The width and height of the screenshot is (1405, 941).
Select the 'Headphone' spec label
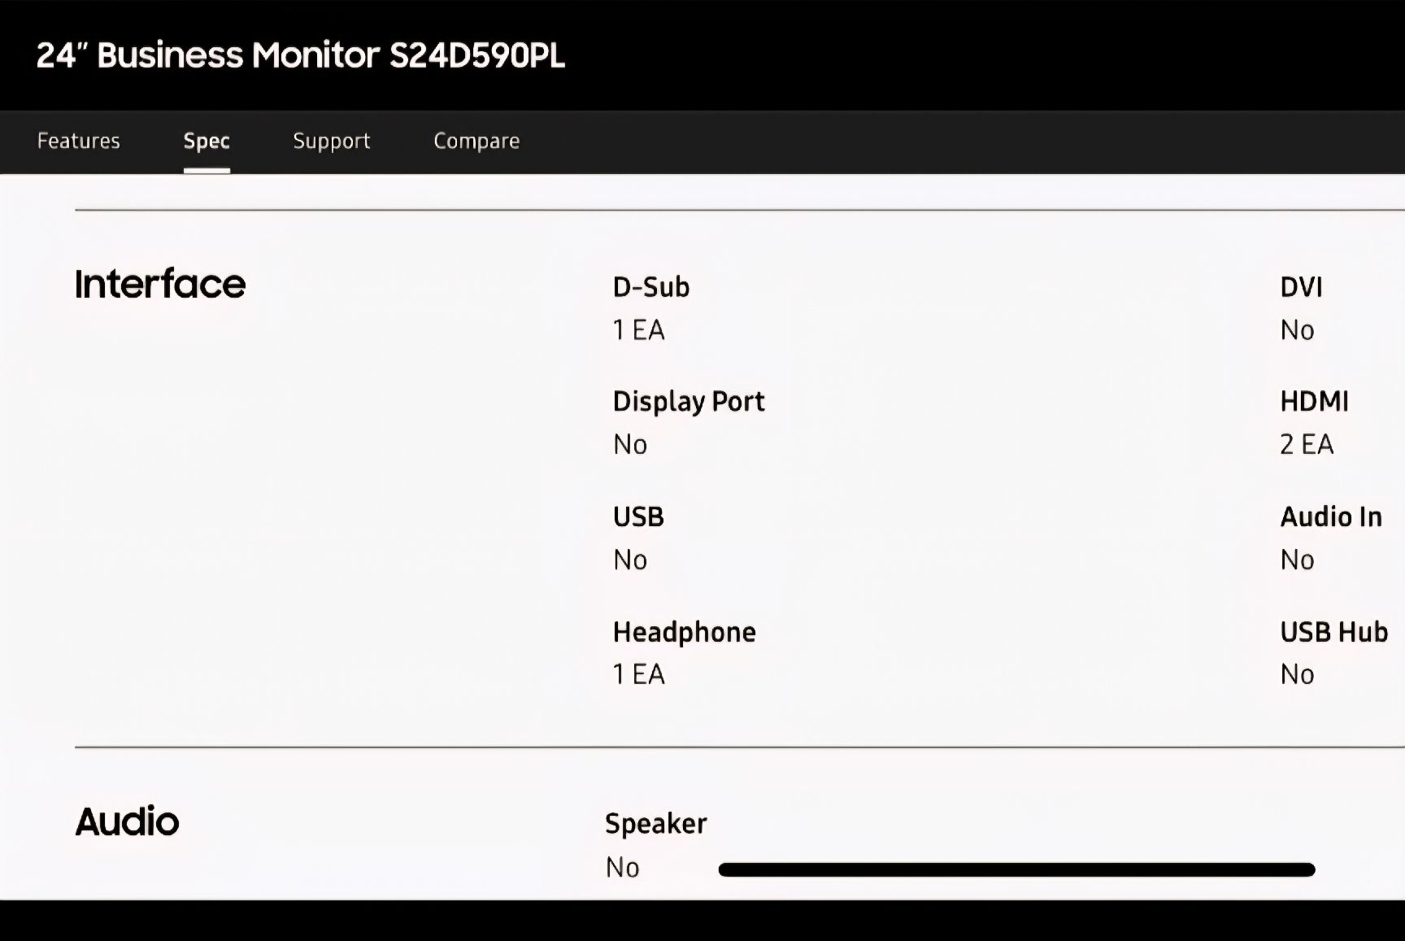coord(685,633)
